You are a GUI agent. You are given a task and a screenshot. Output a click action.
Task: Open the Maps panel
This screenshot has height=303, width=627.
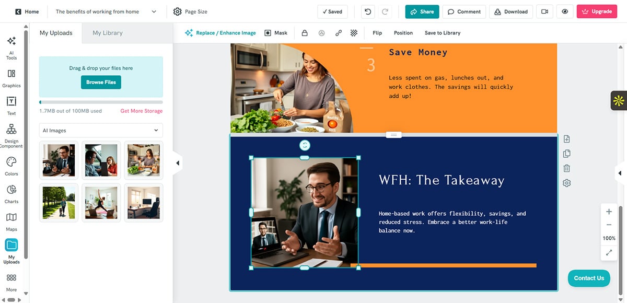(x=11, y=222)
